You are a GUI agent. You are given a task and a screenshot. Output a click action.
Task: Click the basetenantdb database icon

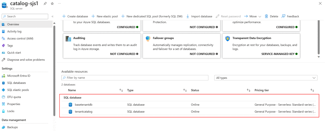pyautogui.click(x=70, y=104)
